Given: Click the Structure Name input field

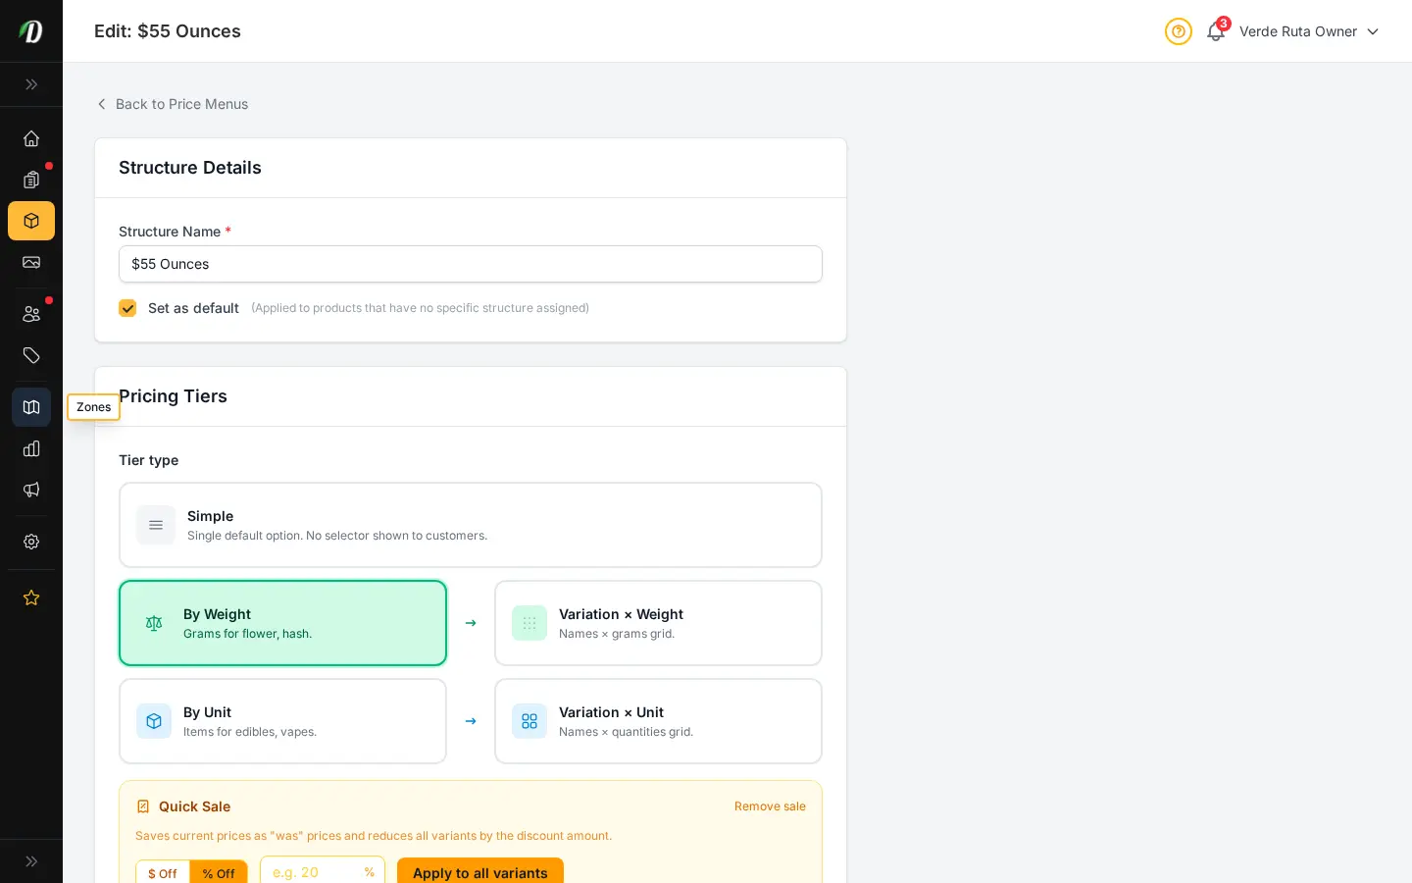Looking at the screenshot, I should [471, 264].
